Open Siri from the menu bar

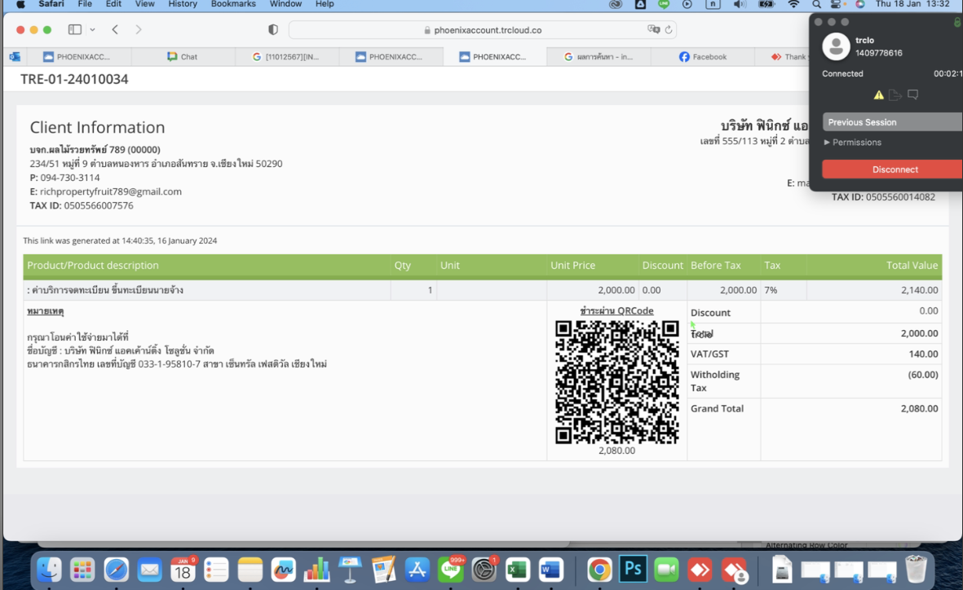point(860,4)
